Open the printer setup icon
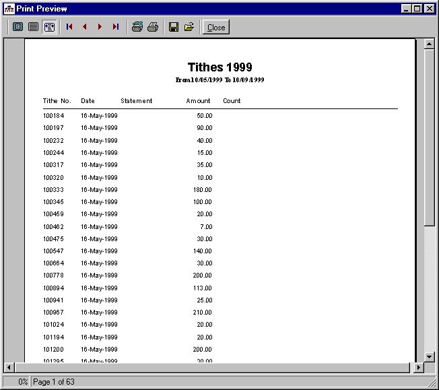This screenshot has width=439, height=390. (137, 27)
